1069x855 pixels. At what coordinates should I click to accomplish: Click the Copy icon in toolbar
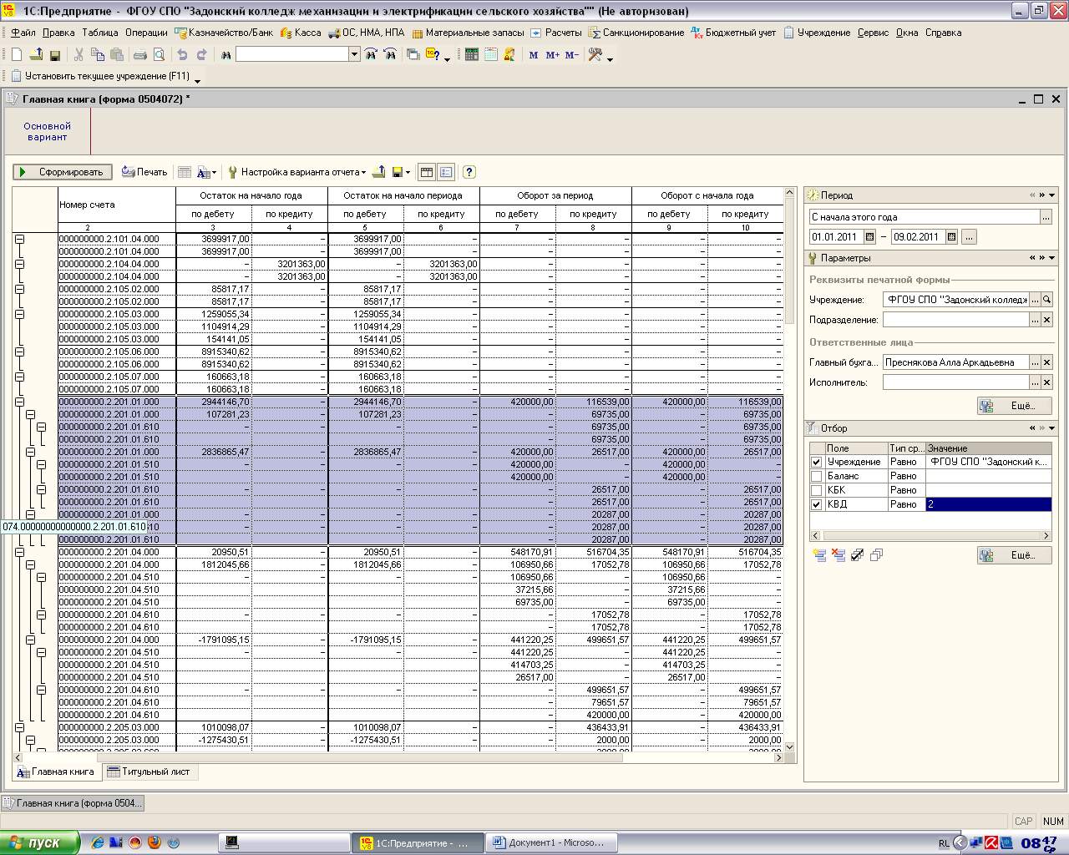pyautogui.click(x=98, y=55)
